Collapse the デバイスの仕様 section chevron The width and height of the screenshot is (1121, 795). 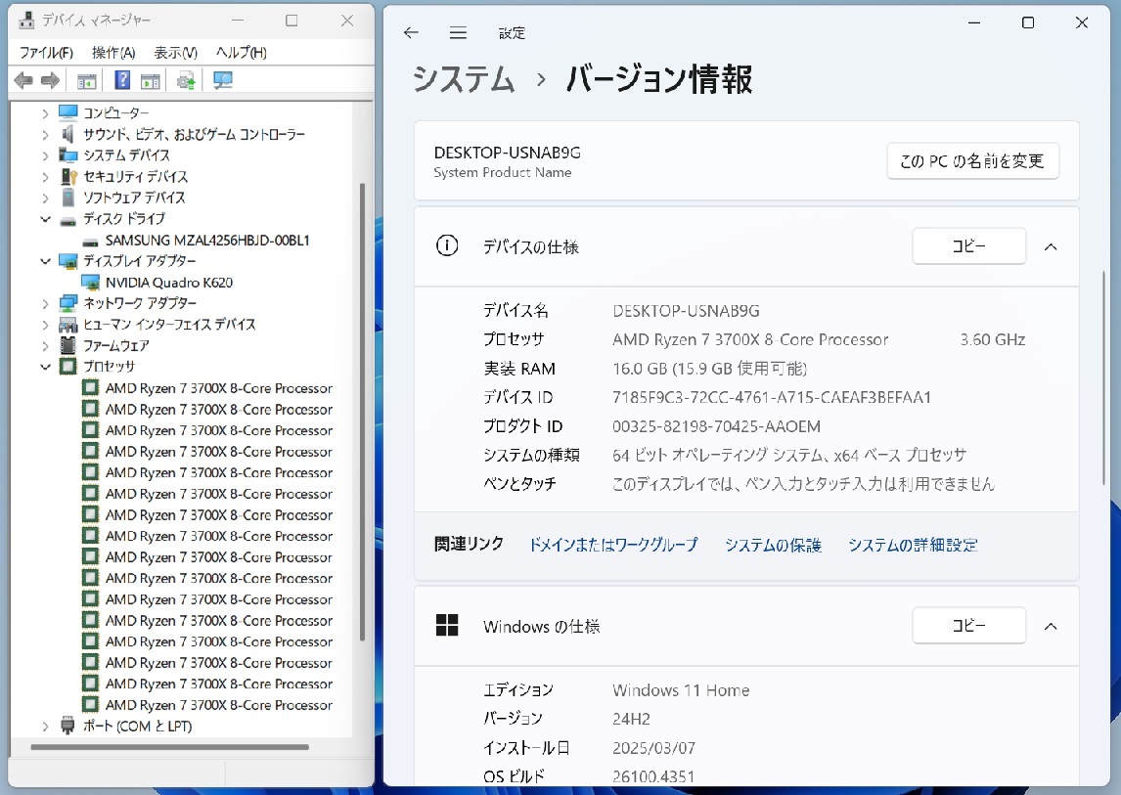[1051, 246]
